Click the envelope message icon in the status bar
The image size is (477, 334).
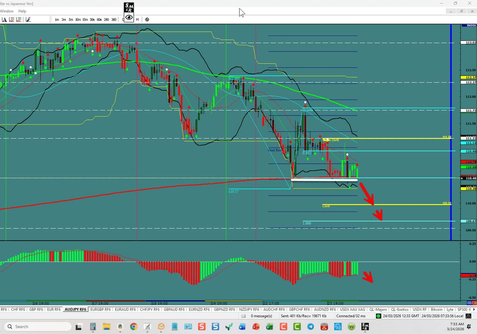[244, 316]
